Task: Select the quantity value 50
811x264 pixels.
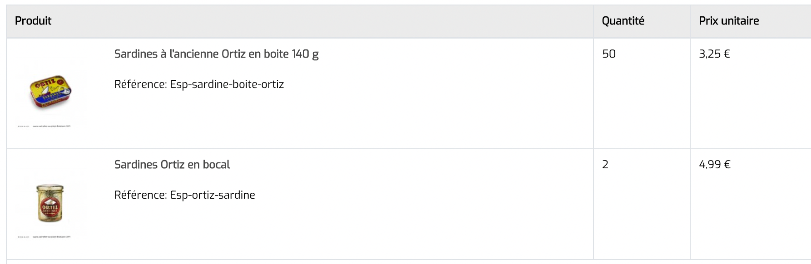Action: 608,54
